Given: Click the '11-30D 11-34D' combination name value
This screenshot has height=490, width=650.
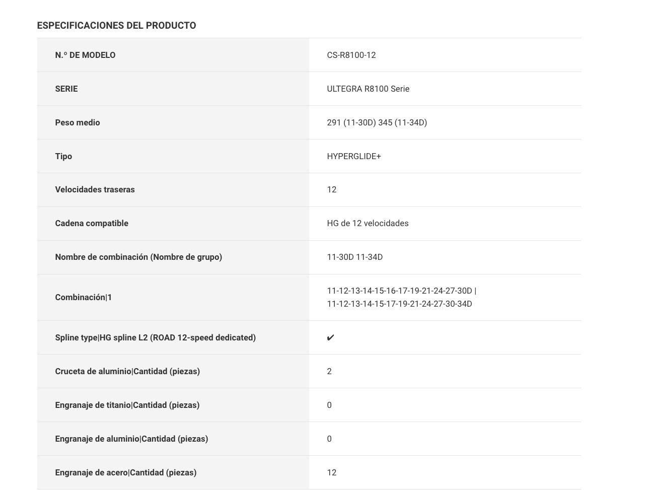Looking at the screenshot, I should click(x=354, y=257).
